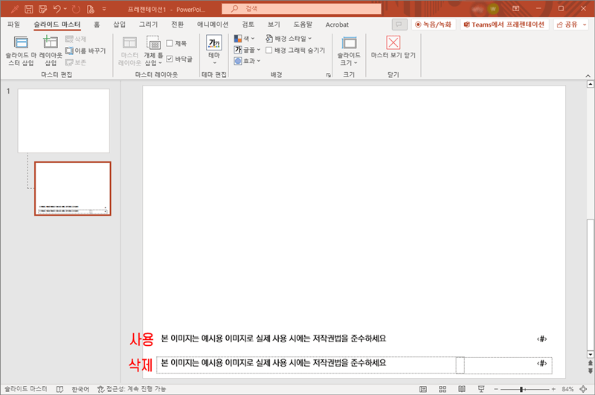This screenshot has height=395, width=595.
Task: Click the selected lower footer text box
Action: coord(306,365)
